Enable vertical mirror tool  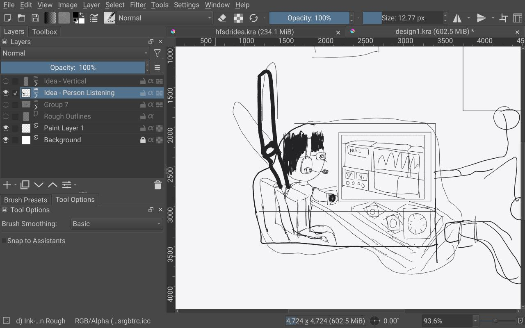(x=481, y=18)
